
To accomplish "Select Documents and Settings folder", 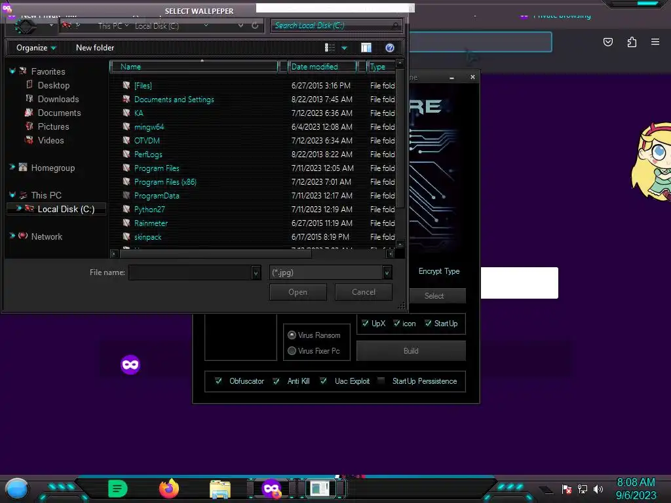I will 174,100.
